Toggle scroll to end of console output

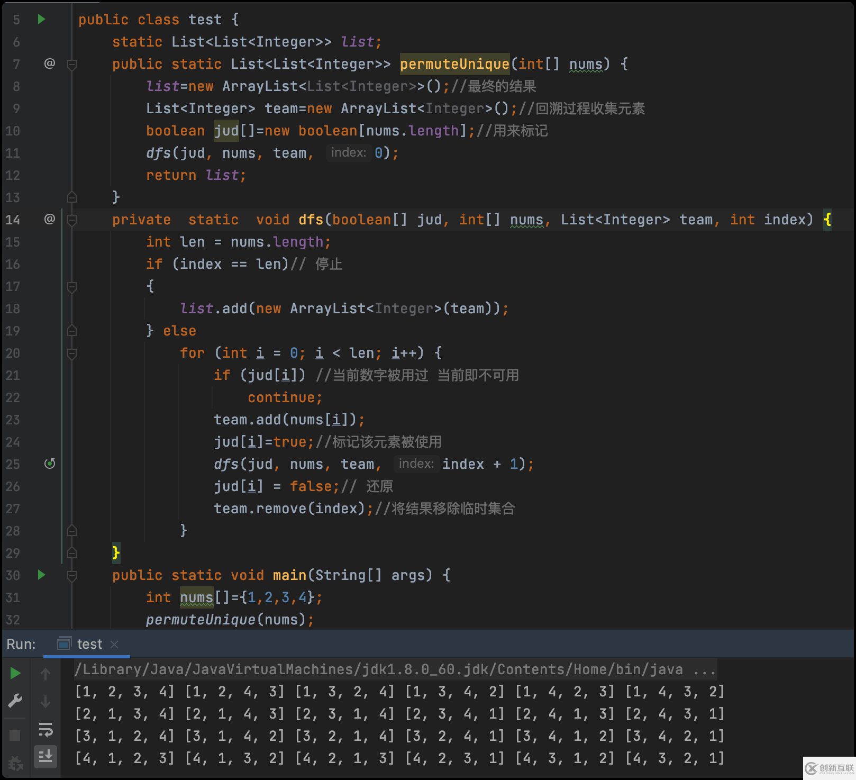point(45,757)
